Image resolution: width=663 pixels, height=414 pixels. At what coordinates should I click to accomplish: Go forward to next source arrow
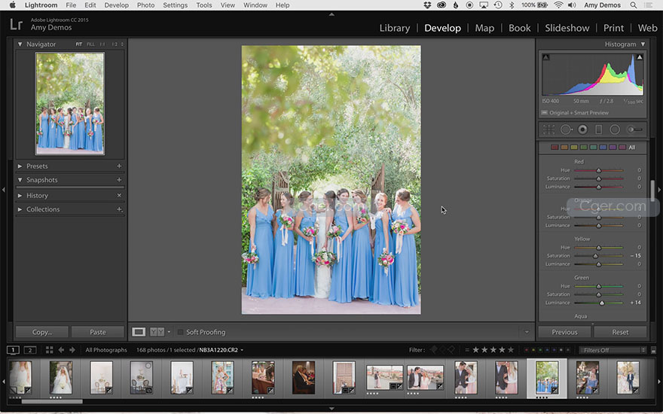[72, 350]
